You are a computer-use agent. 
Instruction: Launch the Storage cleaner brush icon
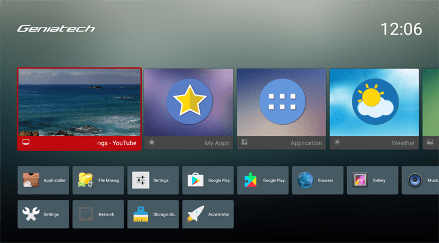pyautogui.click(x=141, y=214)
